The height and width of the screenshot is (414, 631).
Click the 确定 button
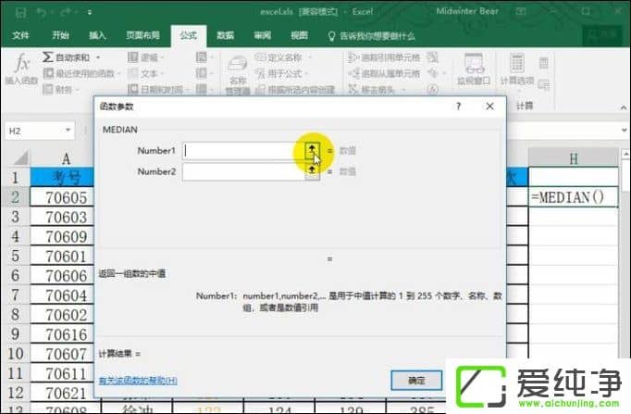(x=416, y=381)
